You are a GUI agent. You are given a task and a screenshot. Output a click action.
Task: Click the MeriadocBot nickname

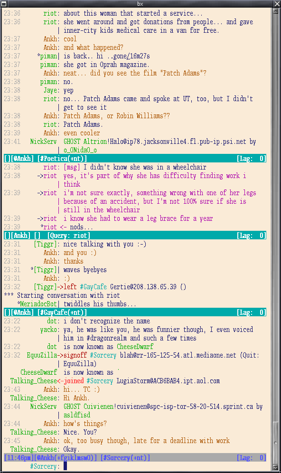click(x=38, y=304)
